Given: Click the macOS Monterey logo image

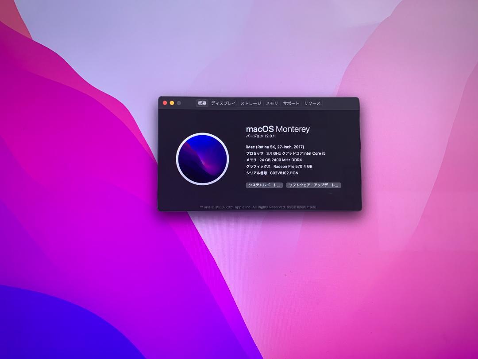Looking at the screenshot, I should click(202, 159).
